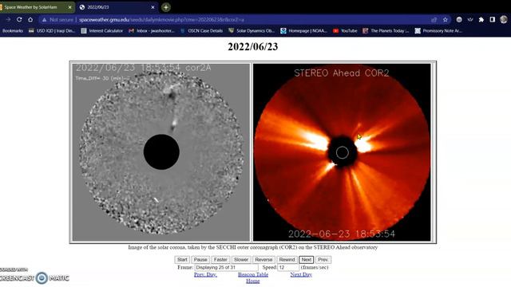This screenshot has height=287, width=511.
Task: Open the Gmail Inbox bookmark
Action: [152, 30]
